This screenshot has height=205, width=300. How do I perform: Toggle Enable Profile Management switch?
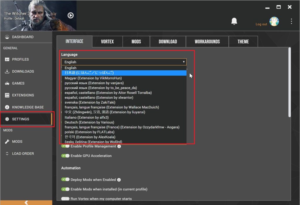coord(65,146)
